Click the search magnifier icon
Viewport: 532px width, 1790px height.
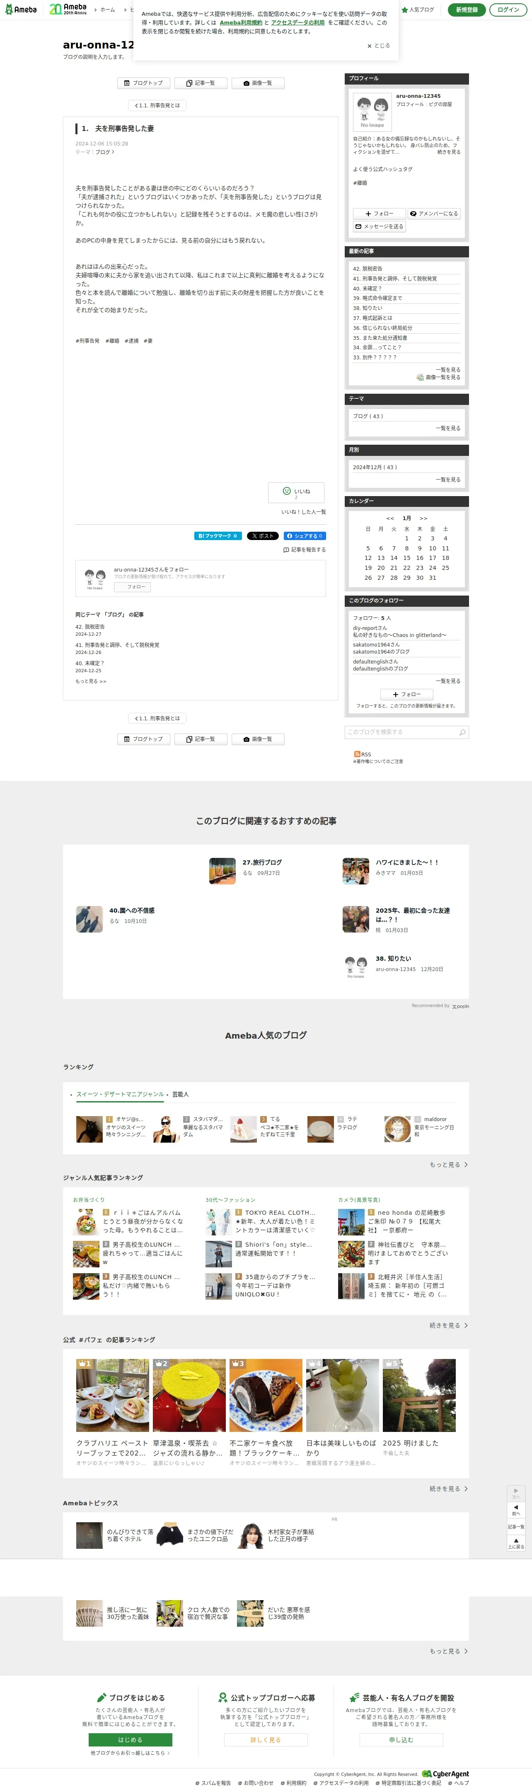pyautogui.click(x=462, y=732)
